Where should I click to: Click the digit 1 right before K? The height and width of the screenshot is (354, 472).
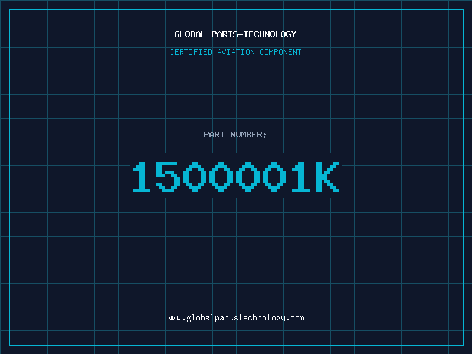click(301, 176)
